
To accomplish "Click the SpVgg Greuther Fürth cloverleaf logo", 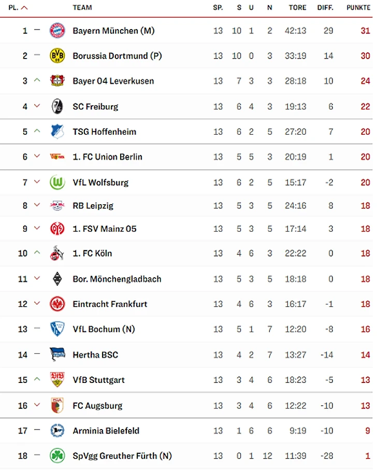I will coord(57,456).
